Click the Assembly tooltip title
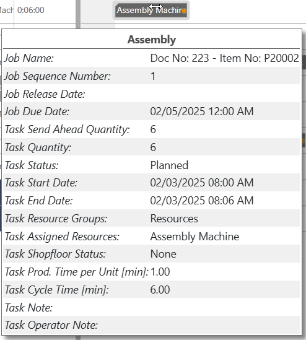Image resolution: width=306 pixels, height=340 pixels. 152,40
